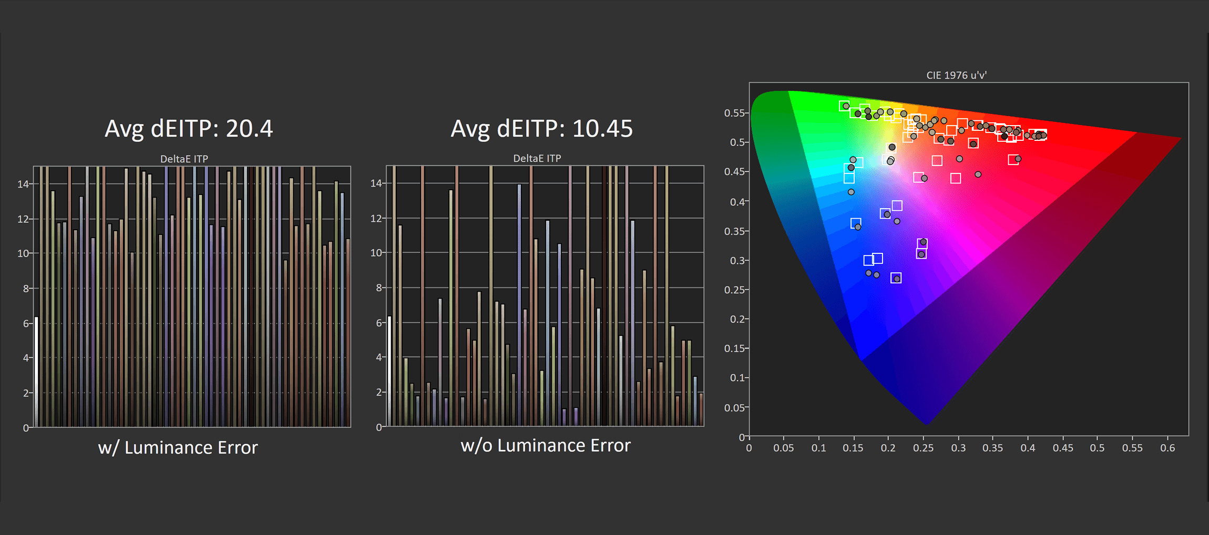Select the 'w/ Luminance Error' caption
The image size is (1209, 535).
(x=178, y=448)
